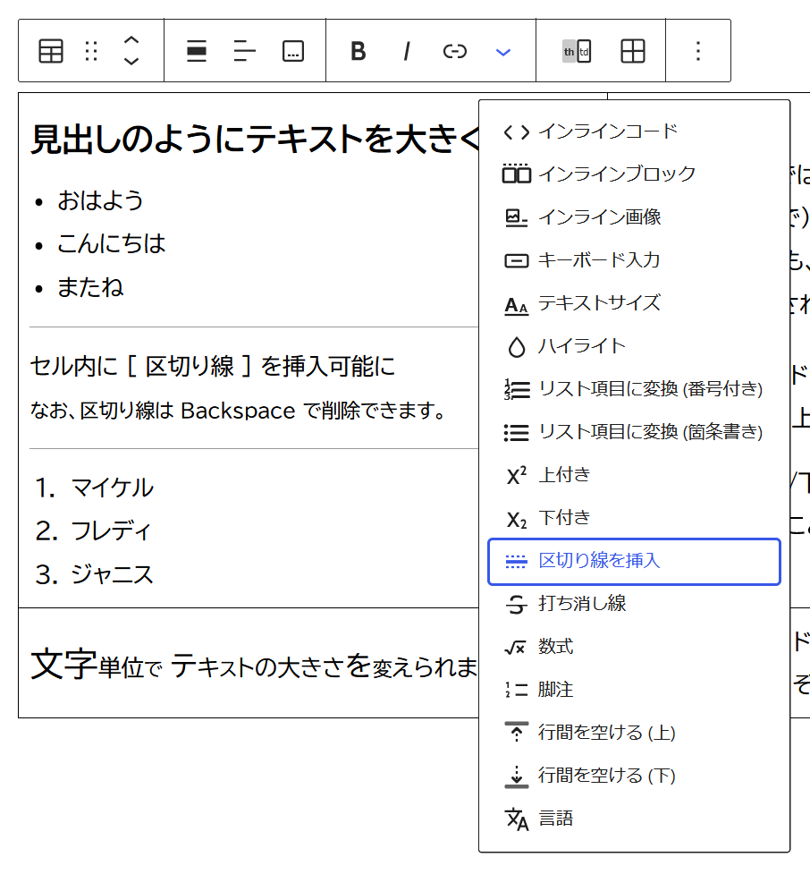Toggle the th/td cell tag button
810x874 pixels.
pos(577,51)
